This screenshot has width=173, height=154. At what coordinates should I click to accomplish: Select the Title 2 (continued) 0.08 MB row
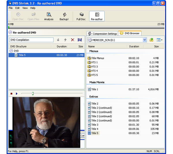point(123,112)
